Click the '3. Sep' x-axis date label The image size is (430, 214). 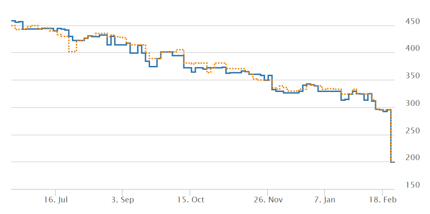pyautogui.click(x=122, y=200)
